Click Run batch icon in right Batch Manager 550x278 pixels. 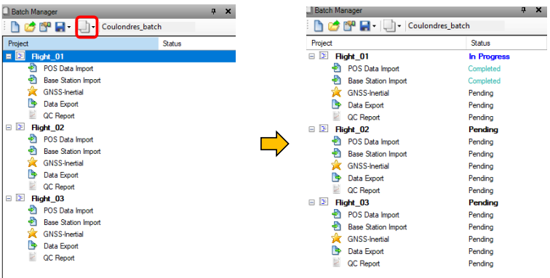pyautogui.click(x=389, y=26)
